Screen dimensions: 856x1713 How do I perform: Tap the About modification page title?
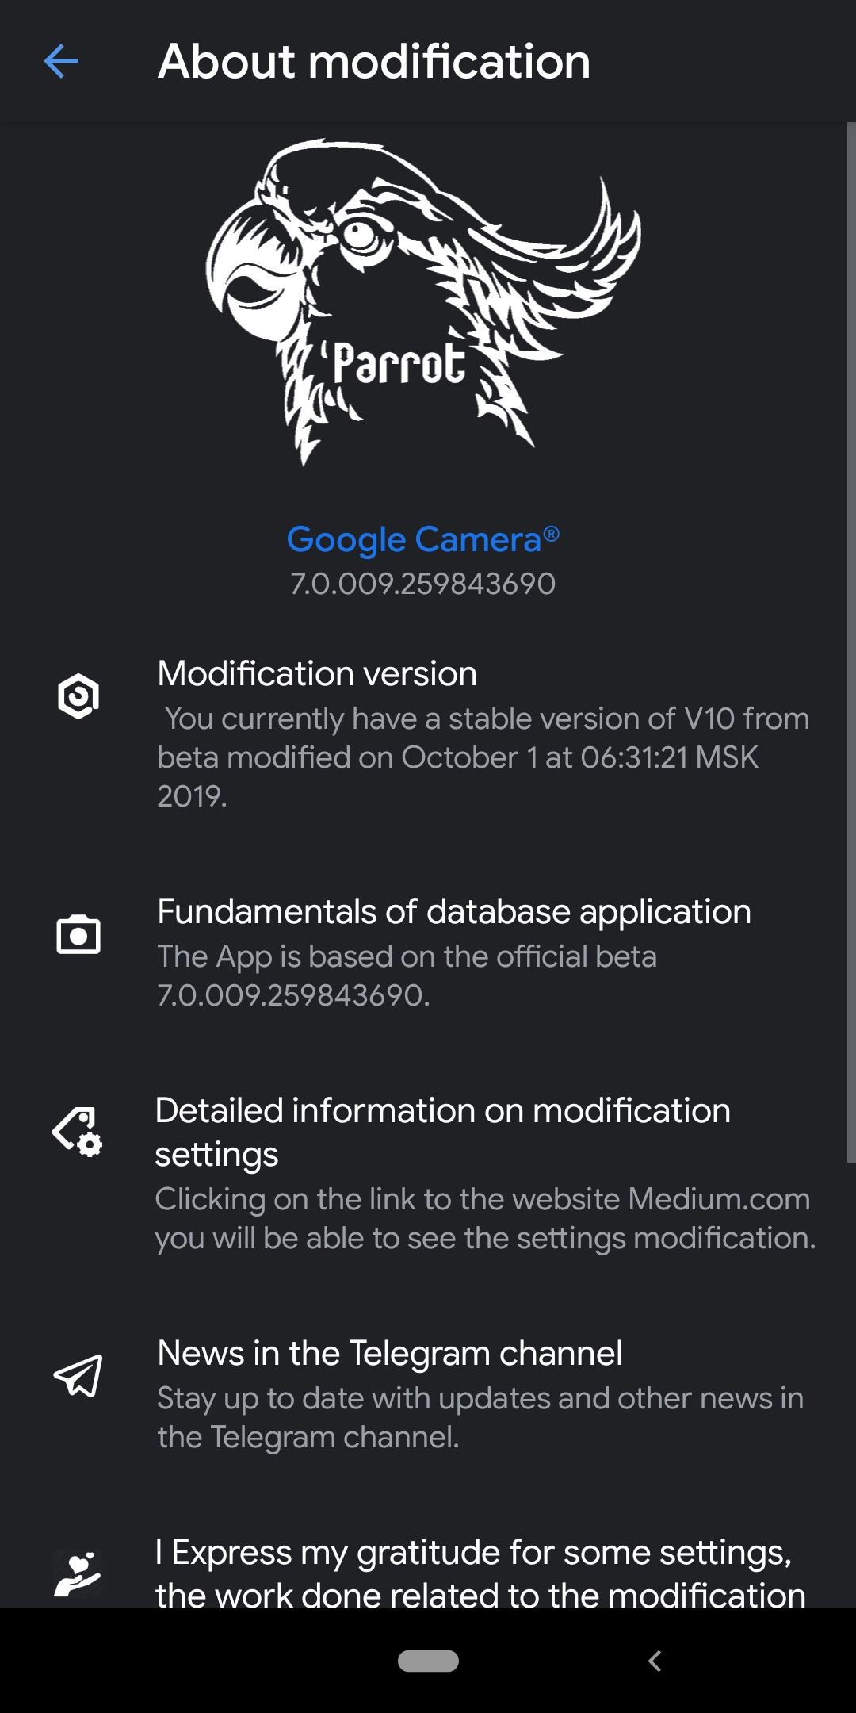pyautogui.click(x=374, y=62)
